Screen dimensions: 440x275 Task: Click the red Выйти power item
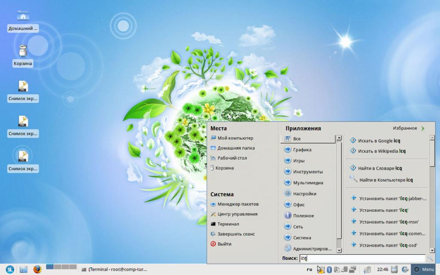[221, 244]
